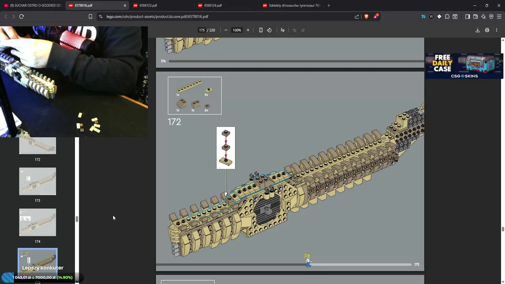Viewport: 505px width, 284px height.
Task: Open Brave Wallet icon
Action: coord(475,17)
